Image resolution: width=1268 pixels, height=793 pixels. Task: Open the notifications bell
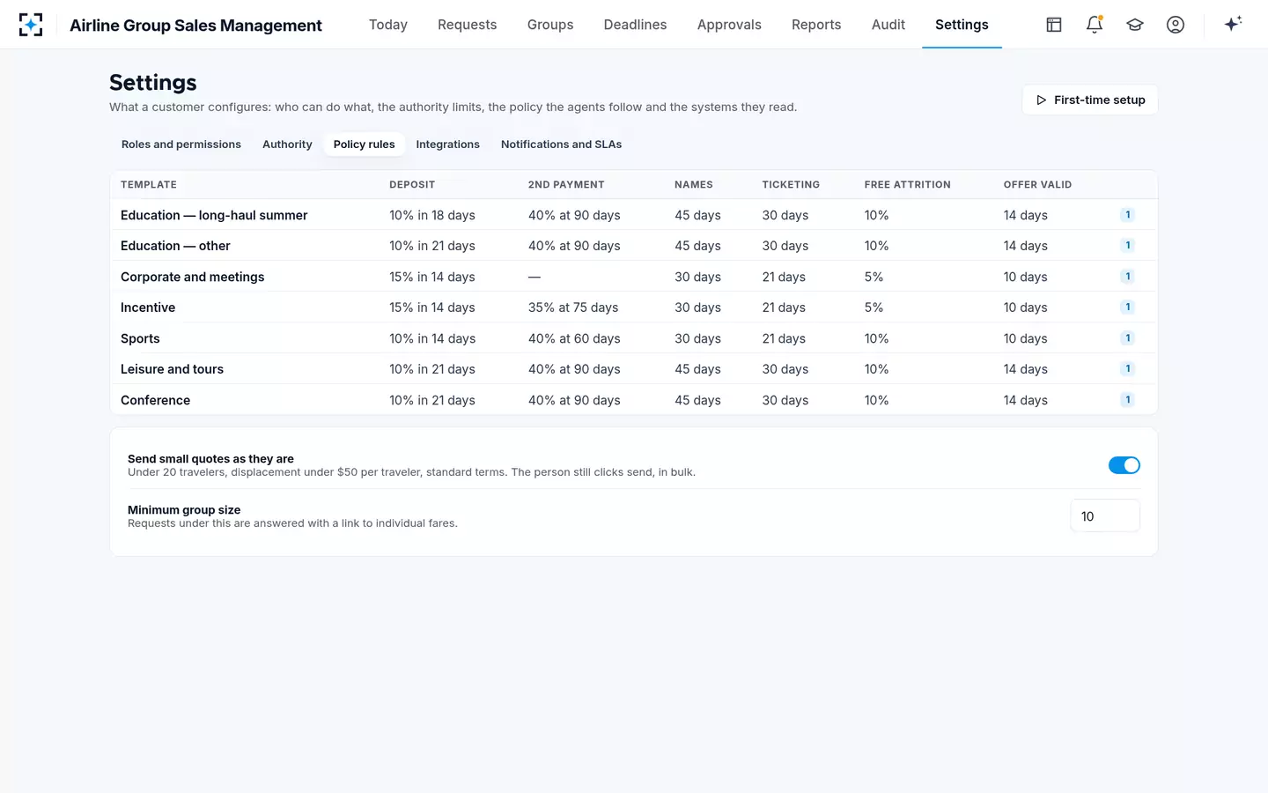(x=1095, y=25)
